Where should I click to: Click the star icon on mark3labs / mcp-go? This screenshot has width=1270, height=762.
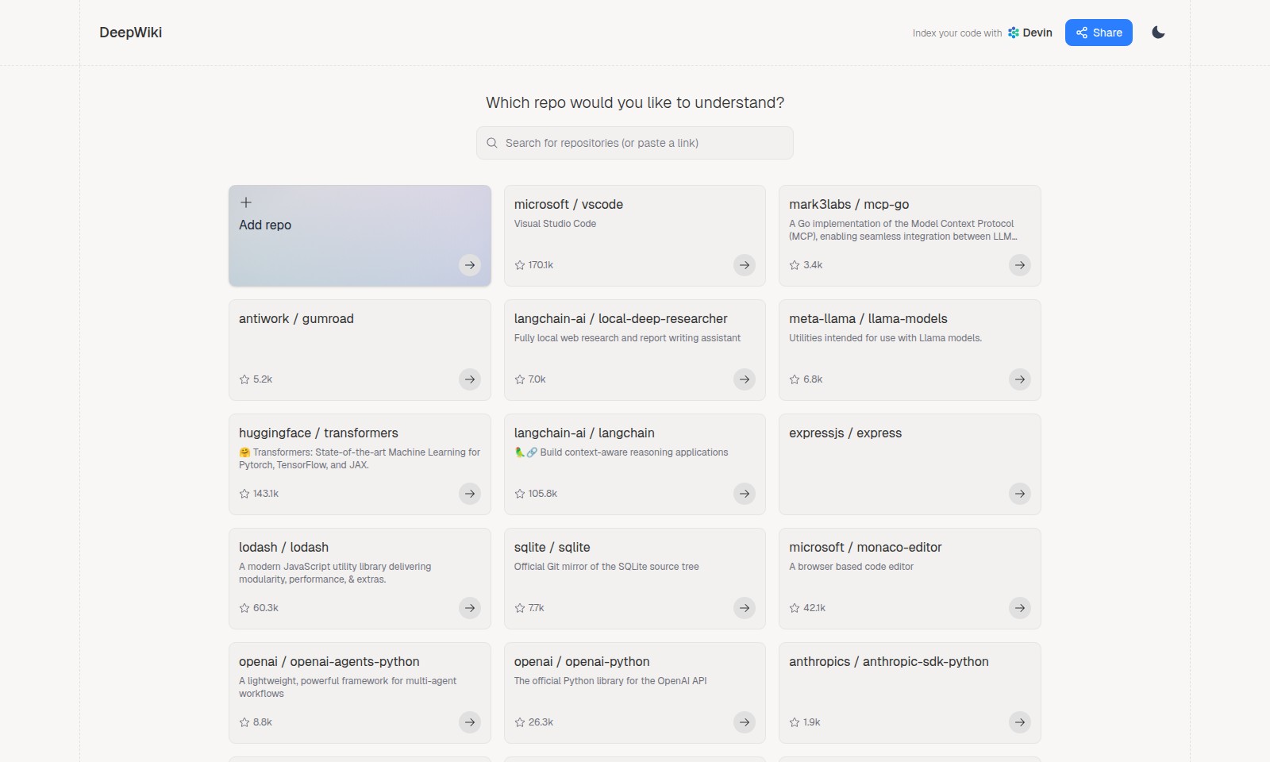[x=795, y=265]
